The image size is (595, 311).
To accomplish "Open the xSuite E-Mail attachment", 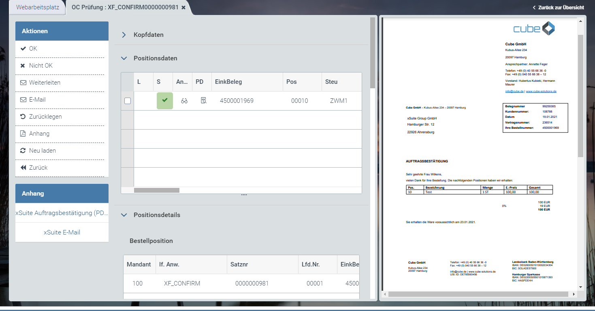I will tap(62, 232).
